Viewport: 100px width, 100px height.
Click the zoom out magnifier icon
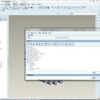coord(55,7)
